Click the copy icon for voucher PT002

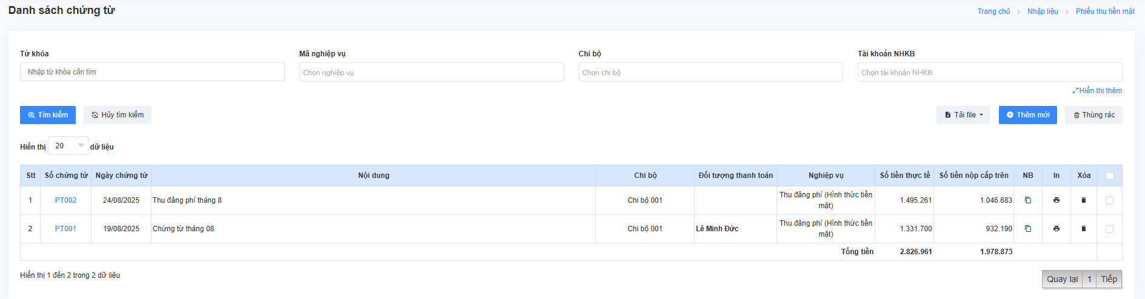point(1027,200)
